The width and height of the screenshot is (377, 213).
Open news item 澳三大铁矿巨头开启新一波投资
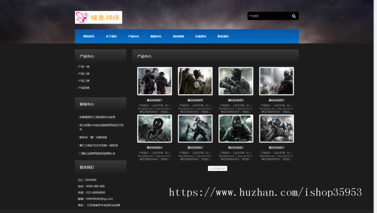tap(98, 145)
